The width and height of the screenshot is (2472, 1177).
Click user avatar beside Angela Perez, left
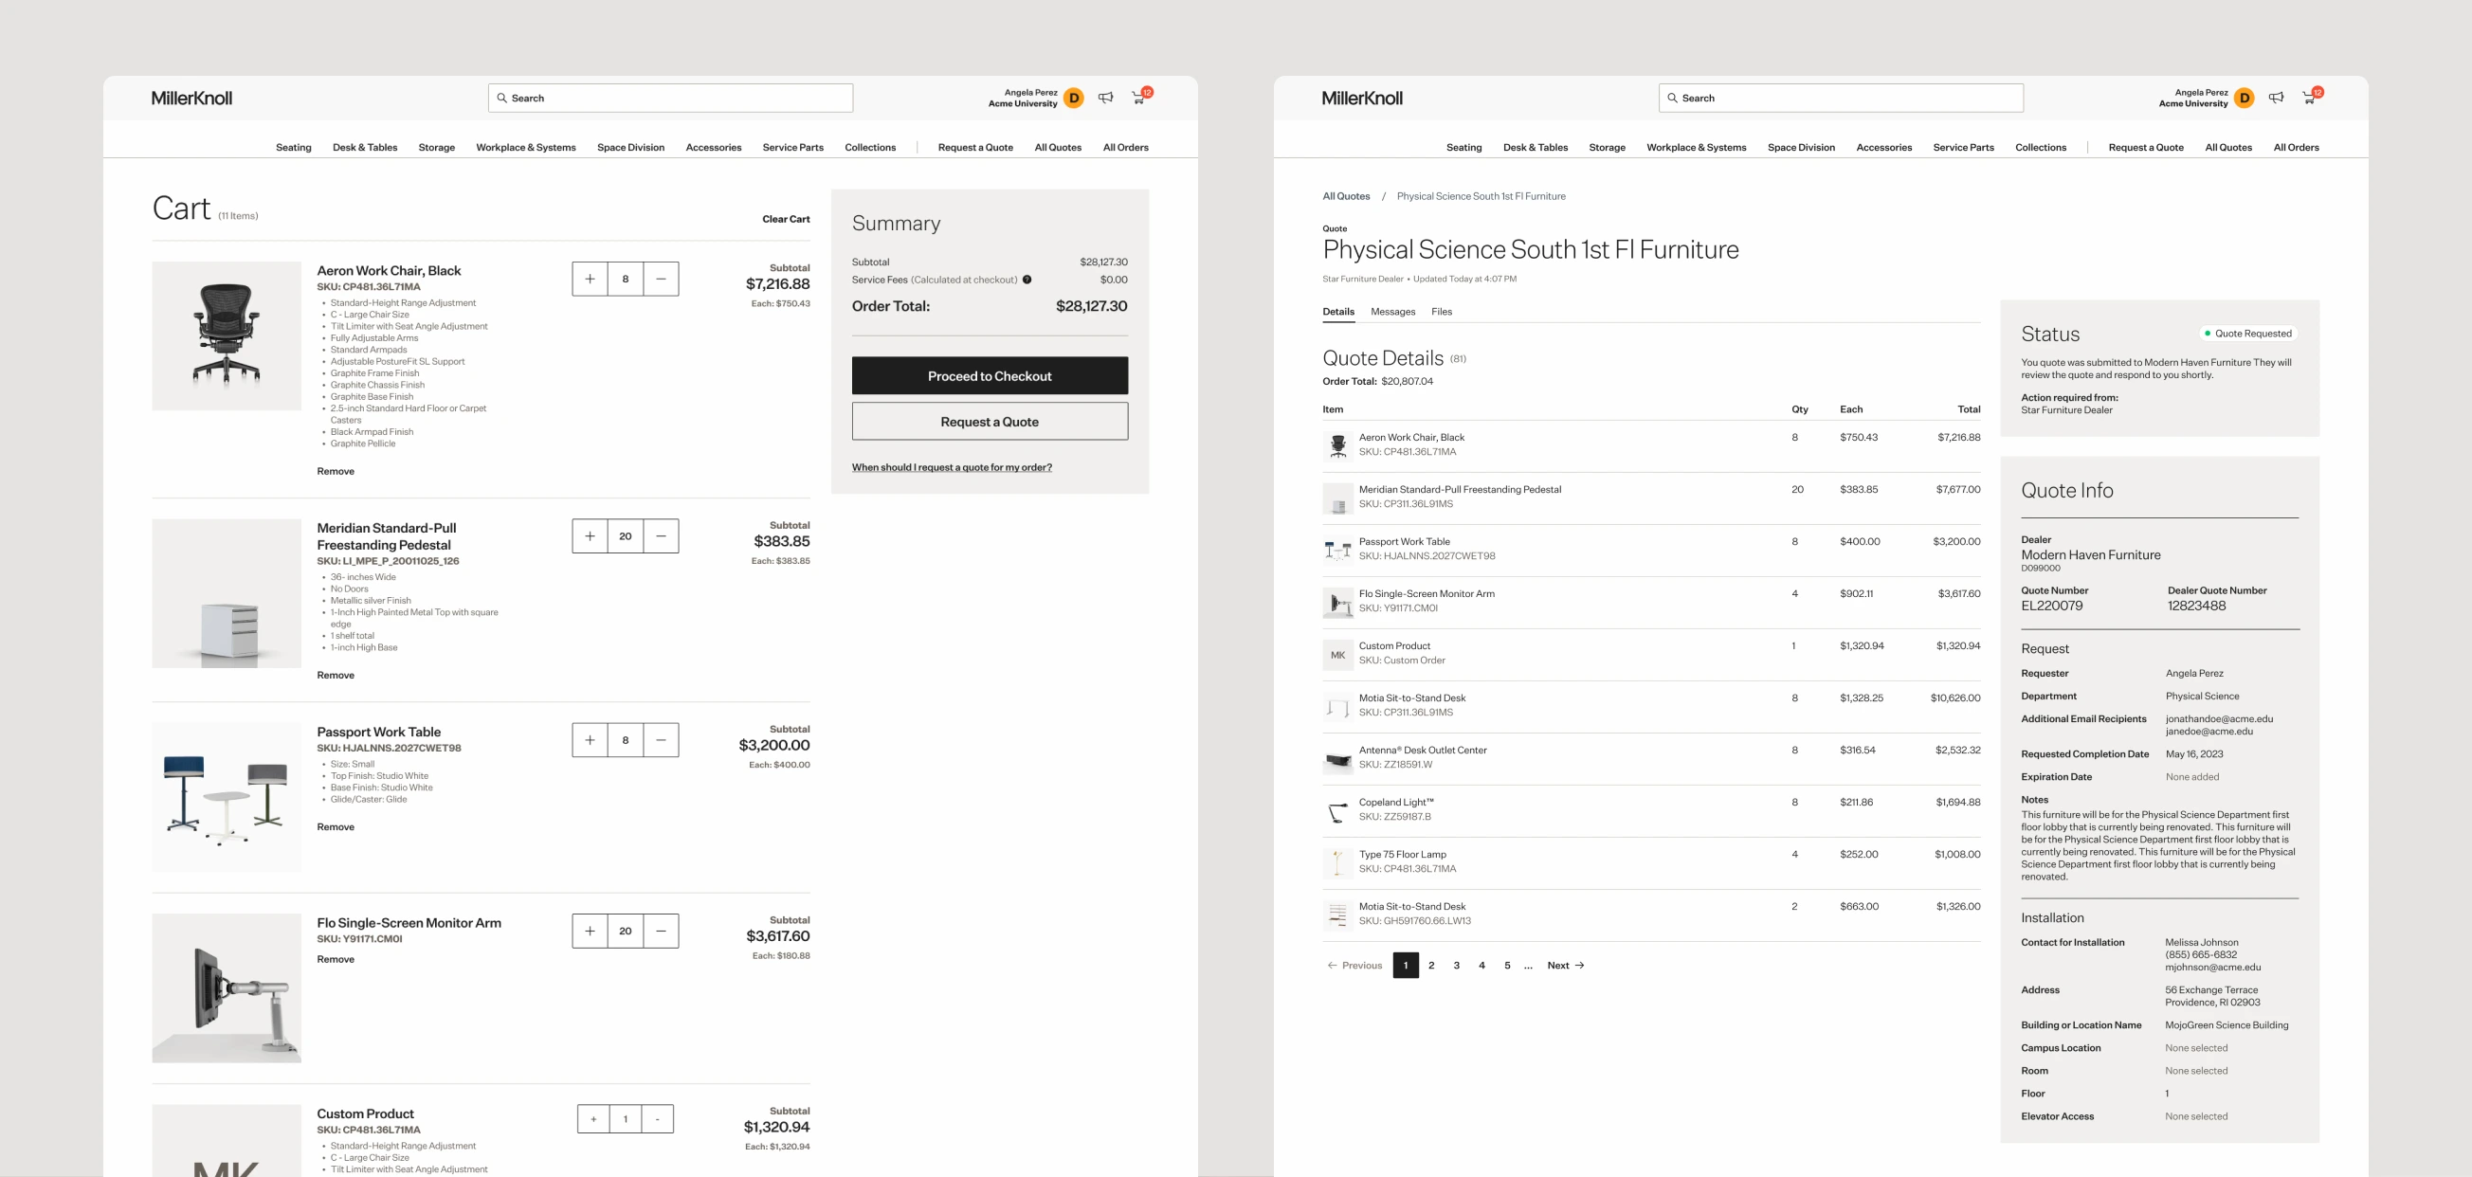click(x=1074, y=98)
